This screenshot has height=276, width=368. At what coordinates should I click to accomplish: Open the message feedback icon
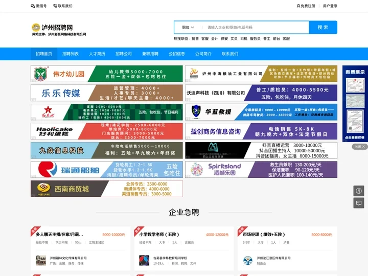point(359,203)
